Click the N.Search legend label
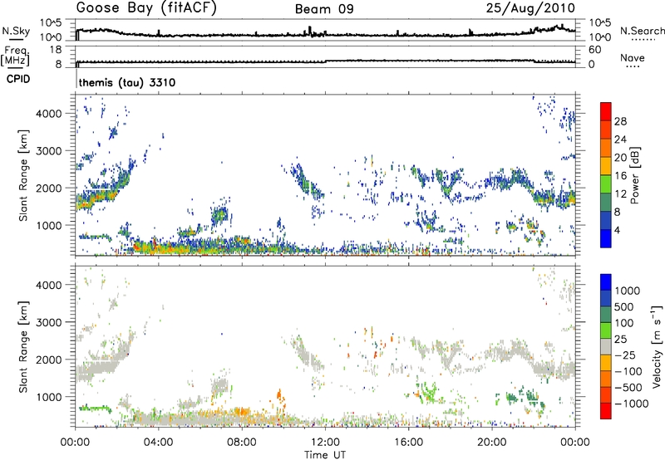 (643, 31)
